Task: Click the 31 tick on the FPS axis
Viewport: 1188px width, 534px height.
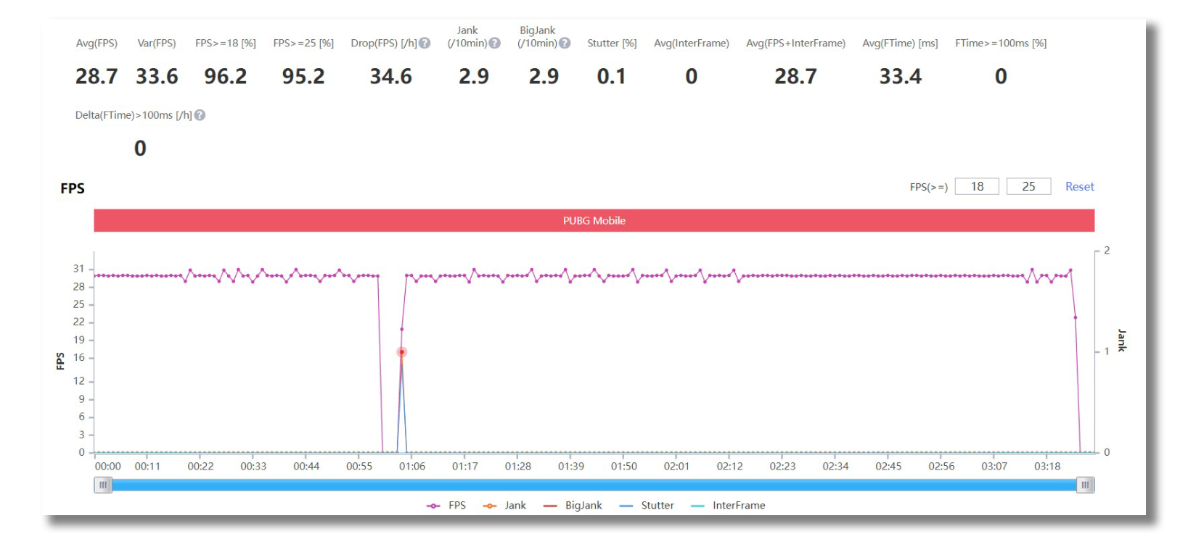Action: (78, 269)
